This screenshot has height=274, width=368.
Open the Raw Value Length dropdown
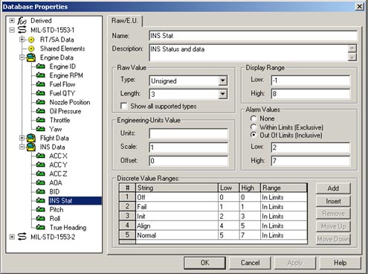click(x=223, y=94)
